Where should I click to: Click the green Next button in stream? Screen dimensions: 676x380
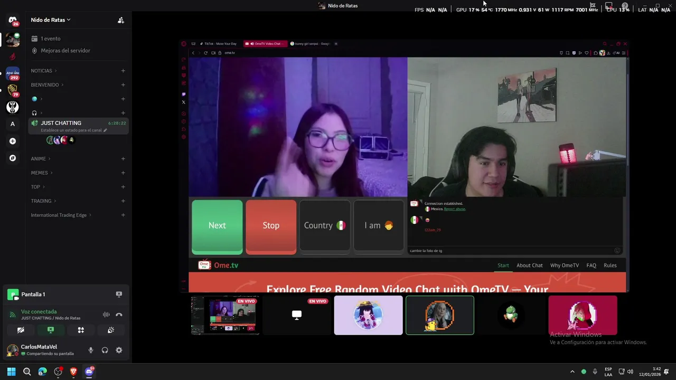coord(217,226)
